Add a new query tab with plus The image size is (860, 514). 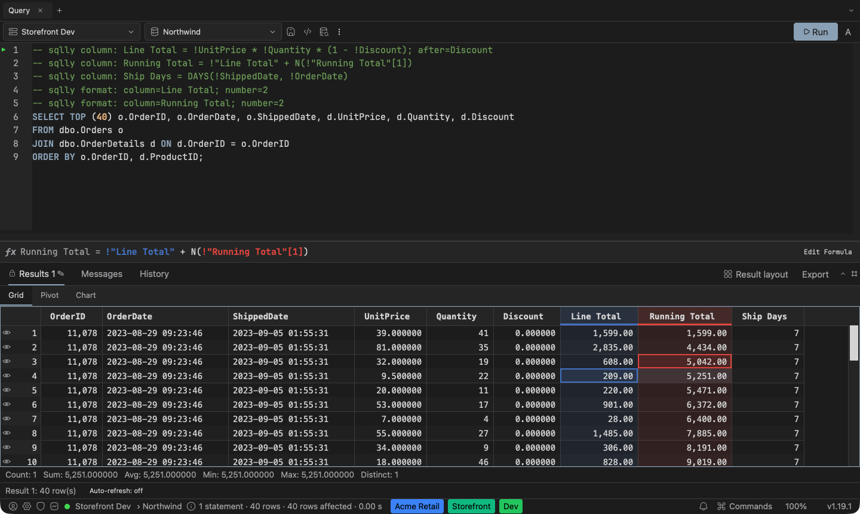[x=59, y=10]
